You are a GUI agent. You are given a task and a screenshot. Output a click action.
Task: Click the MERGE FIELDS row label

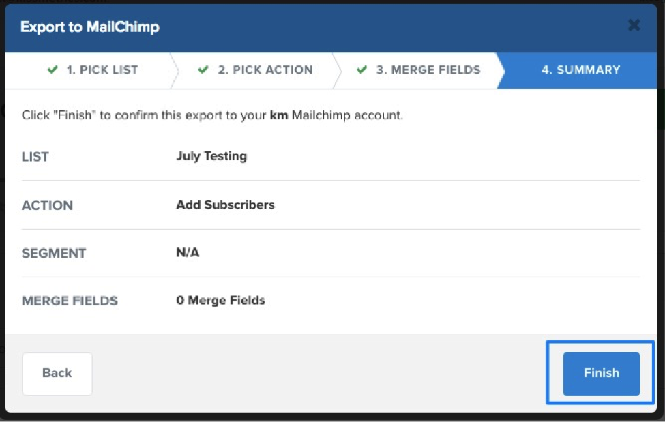tap(70, 301)
